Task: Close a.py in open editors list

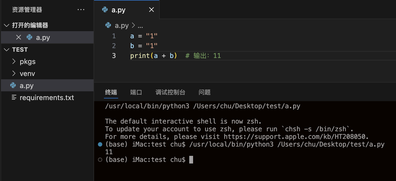Action: pyautogui.click(x=19, y=37)
